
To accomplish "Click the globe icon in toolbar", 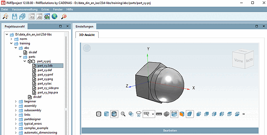I will 54,16.
